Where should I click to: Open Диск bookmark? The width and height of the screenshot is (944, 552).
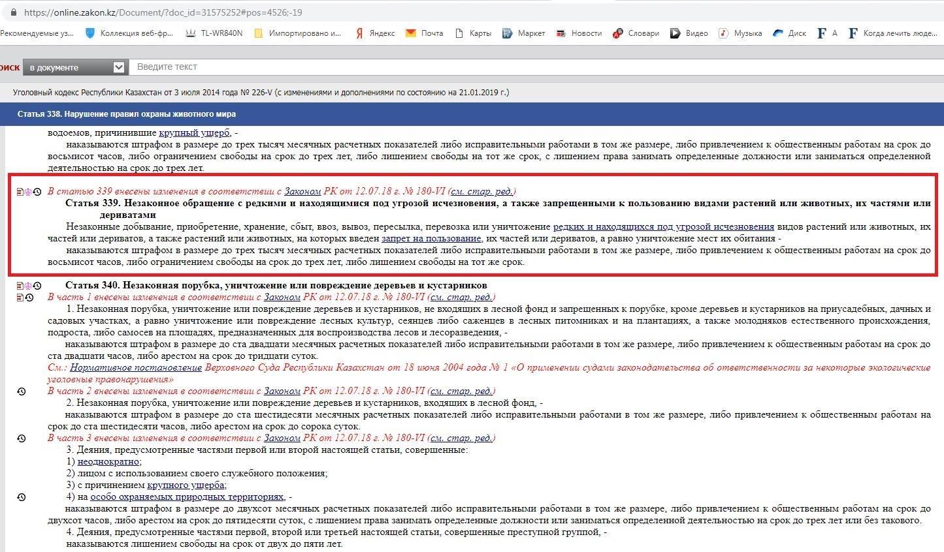coord(790,33)
